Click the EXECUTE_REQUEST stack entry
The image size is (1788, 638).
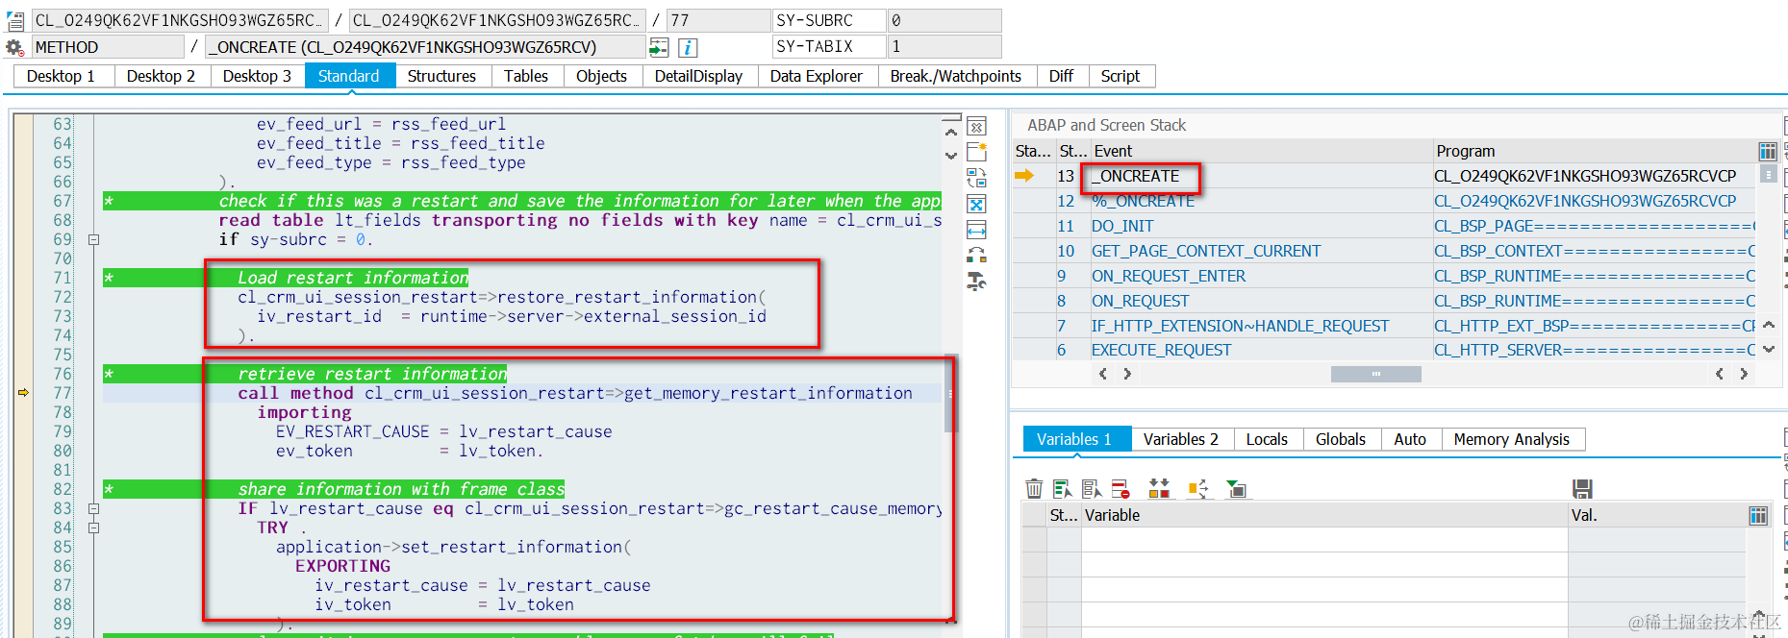point(1161,350)
